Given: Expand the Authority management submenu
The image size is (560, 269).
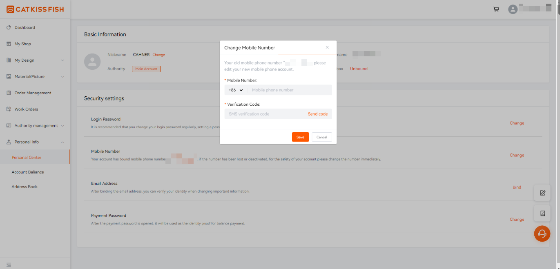Looking at the screenshot, I should coord(62,126).
